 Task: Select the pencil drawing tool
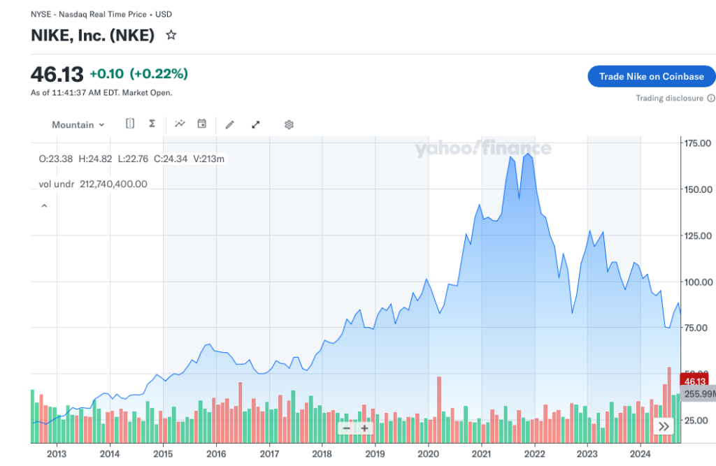tap(230, 124)
